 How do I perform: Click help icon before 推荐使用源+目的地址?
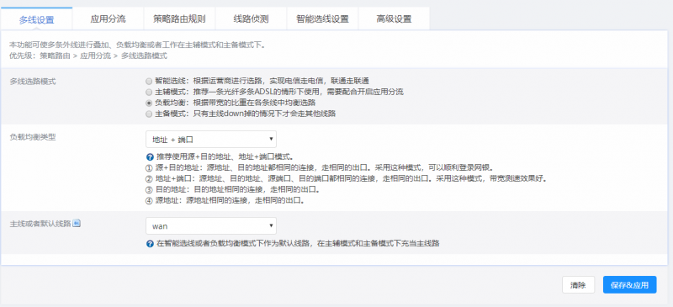tap(150, 156)
